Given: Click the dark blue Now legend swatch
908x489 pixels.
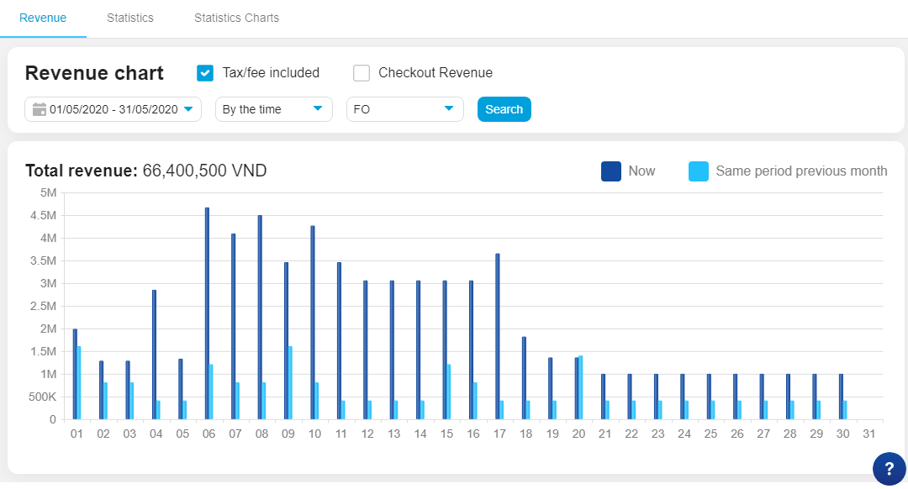Looking at the screenshot, I should click(x=611, y=171).
